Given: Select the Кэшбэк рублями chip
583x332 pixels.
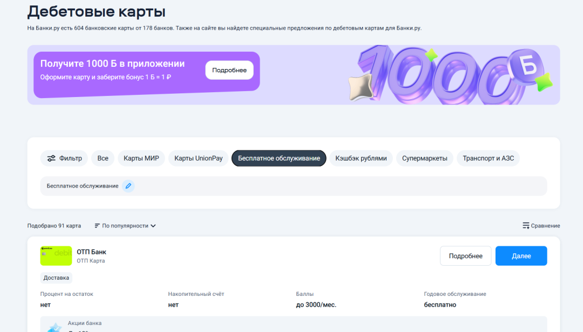Looking at the screenshot, I should 361,158.
